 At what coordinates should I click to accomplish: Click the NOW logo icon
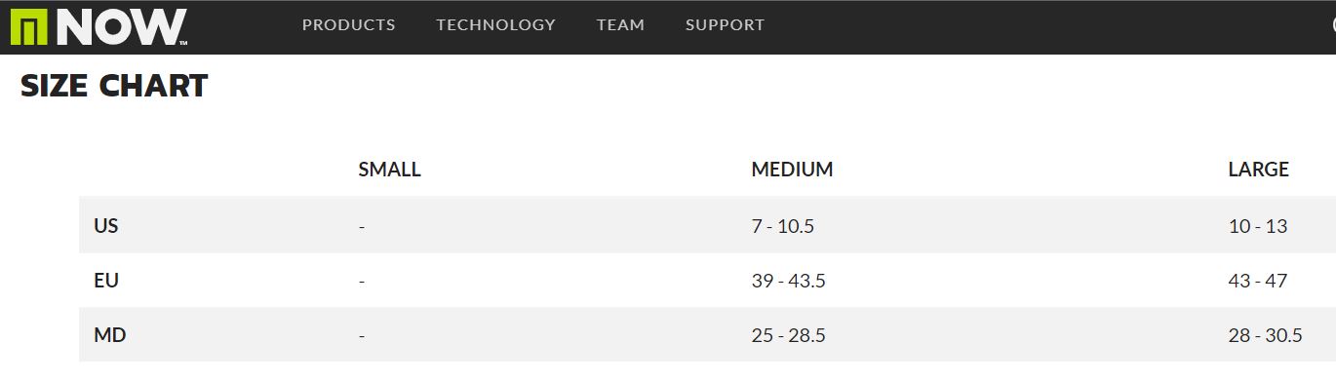98,27
